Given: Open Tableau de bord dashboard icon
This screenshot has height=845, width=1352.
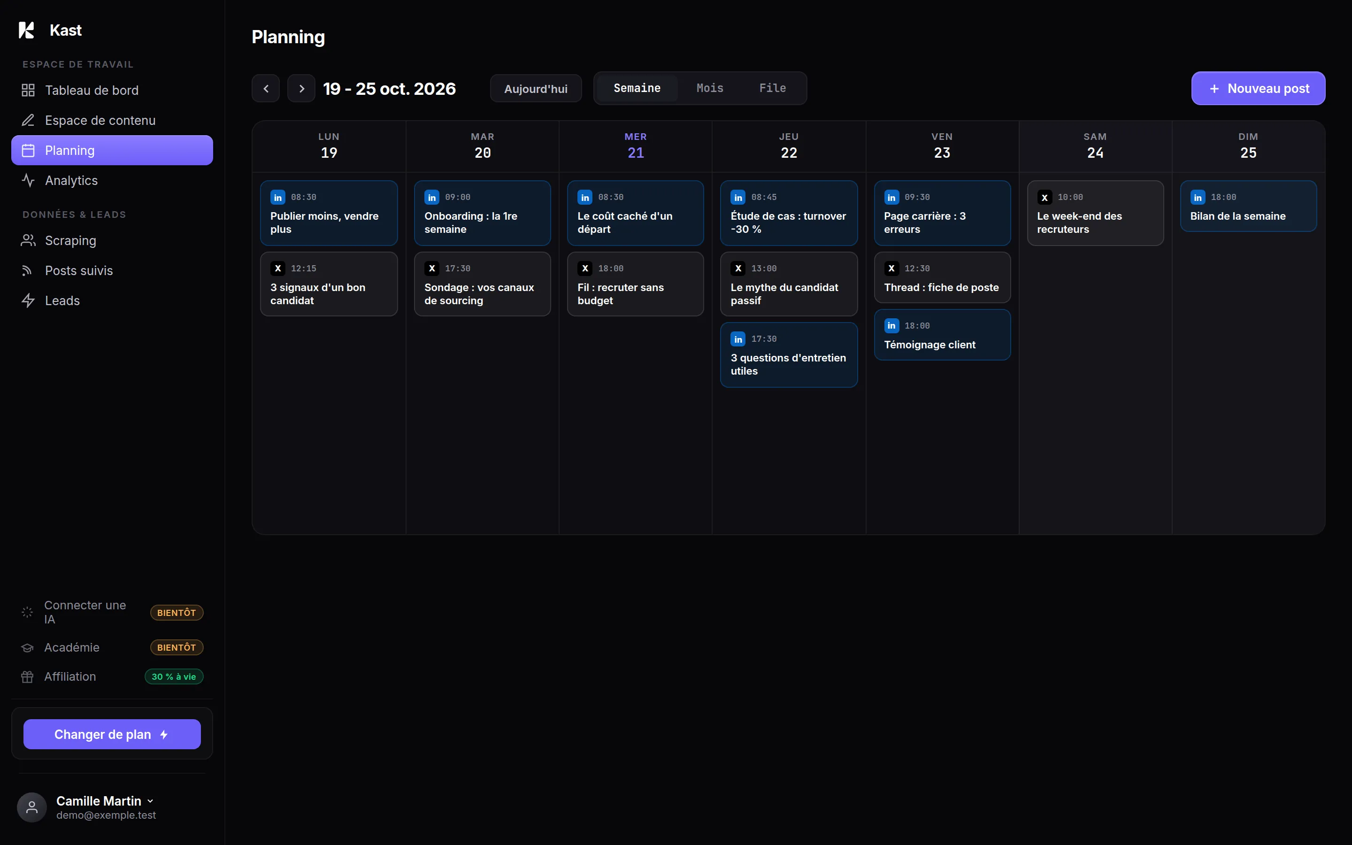Looking at the screenshot, I should (28, 90).
